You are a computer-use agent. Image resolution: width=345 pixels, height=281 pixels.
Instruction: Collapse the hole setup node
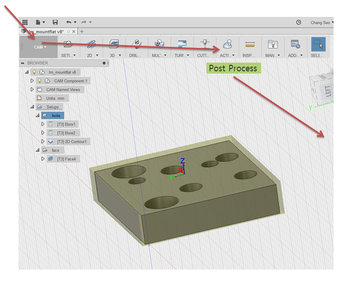[38, 115]
